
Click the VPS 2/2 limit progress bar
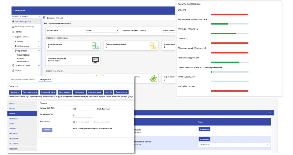tap(230, 14)
